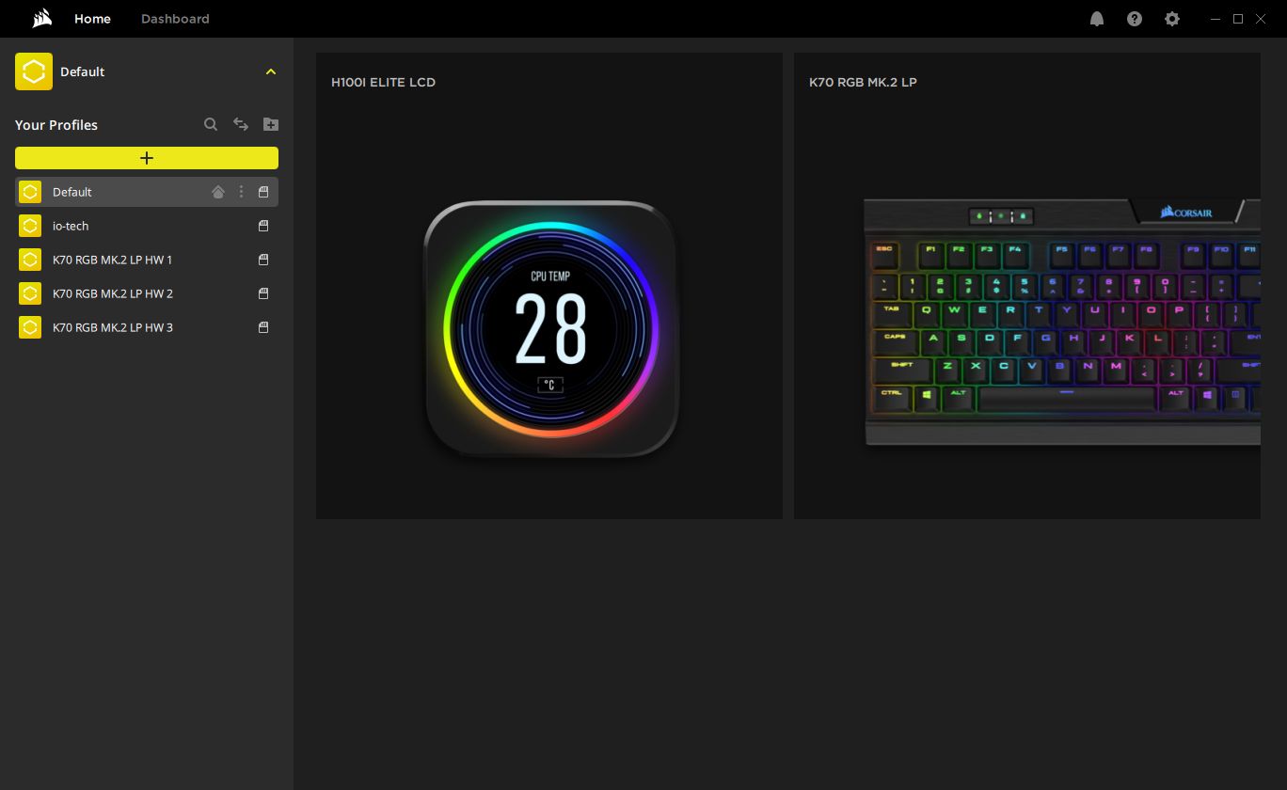Click hexagon icon of HW 3 profile
The width and height of the screenshot is (1287, 790).
coord(30,327)
